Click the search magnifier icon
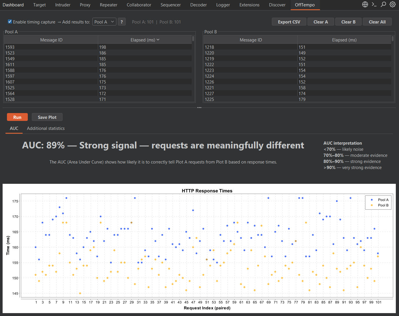Viewport: 399px width, 316px height. tap(383, 4)
